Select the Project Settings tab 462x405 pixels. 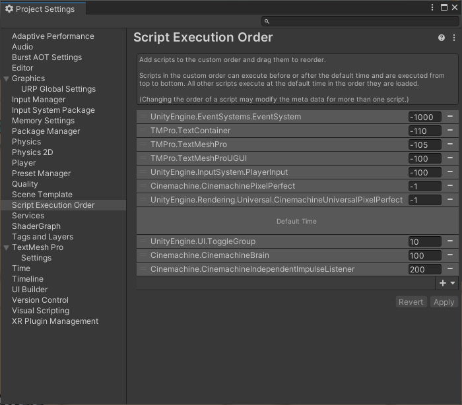pos(43,9)
